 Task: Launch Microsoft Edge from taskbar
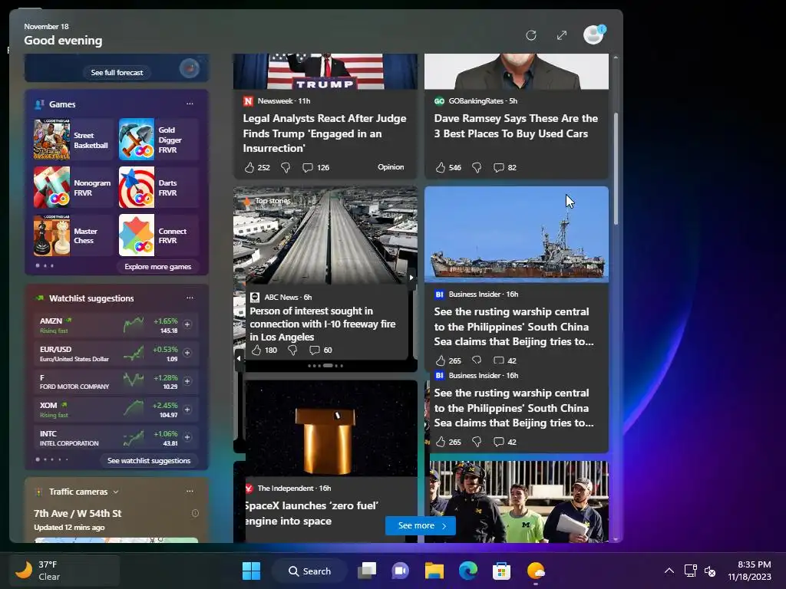[x=467, y=571]
